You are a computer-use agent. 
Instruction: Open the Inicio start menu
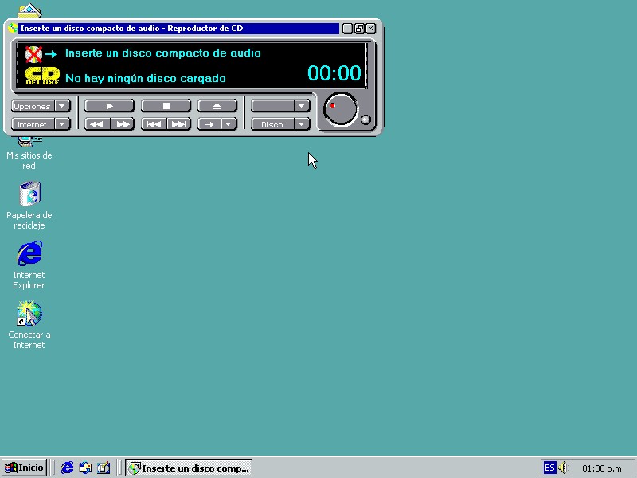[x=25, y=468]
